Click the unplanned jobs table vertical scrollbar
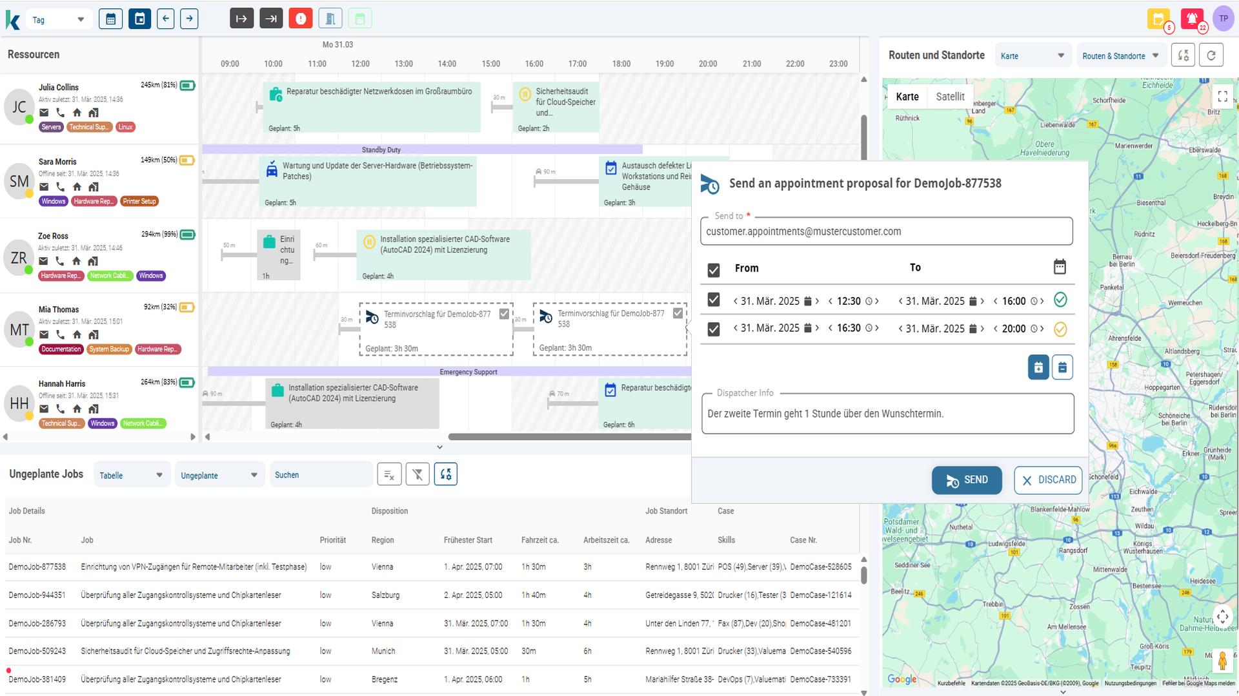The height and width of the screenshot is (696, 1239). pyautogui.click(x=864, y=575)
